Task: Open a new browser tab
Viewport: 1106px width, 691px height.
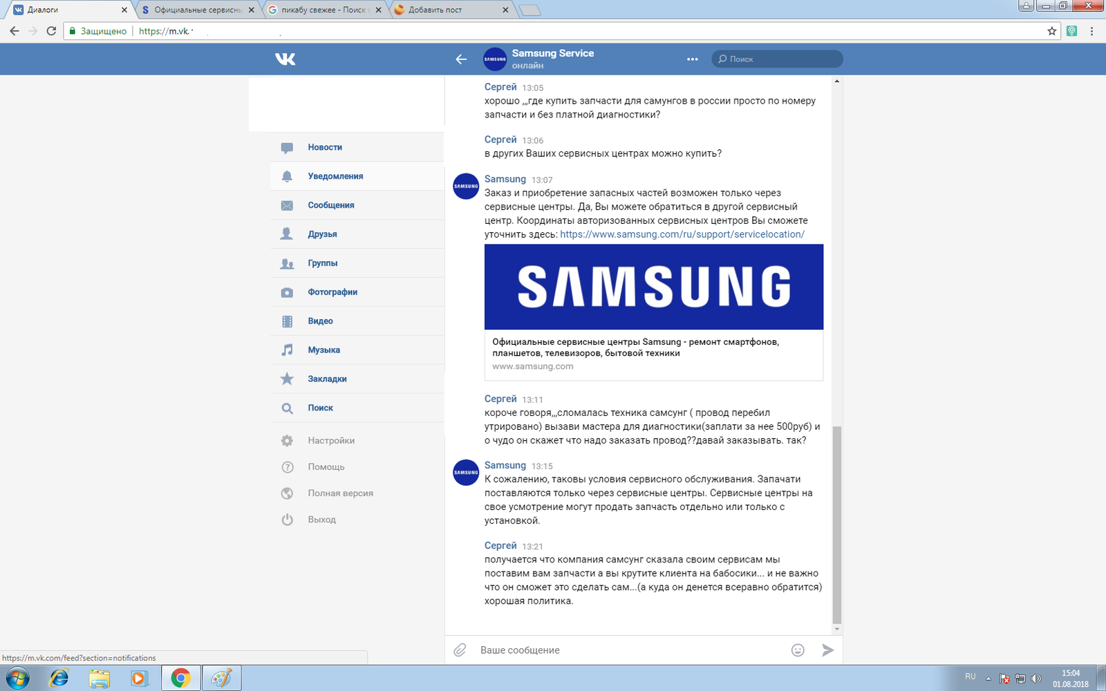Action: pos(529,10)
